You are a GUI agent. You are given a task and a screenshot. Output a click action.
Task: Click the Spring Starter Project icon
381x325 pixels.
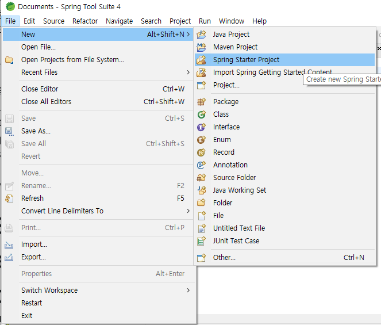click(x=201, y=60)
